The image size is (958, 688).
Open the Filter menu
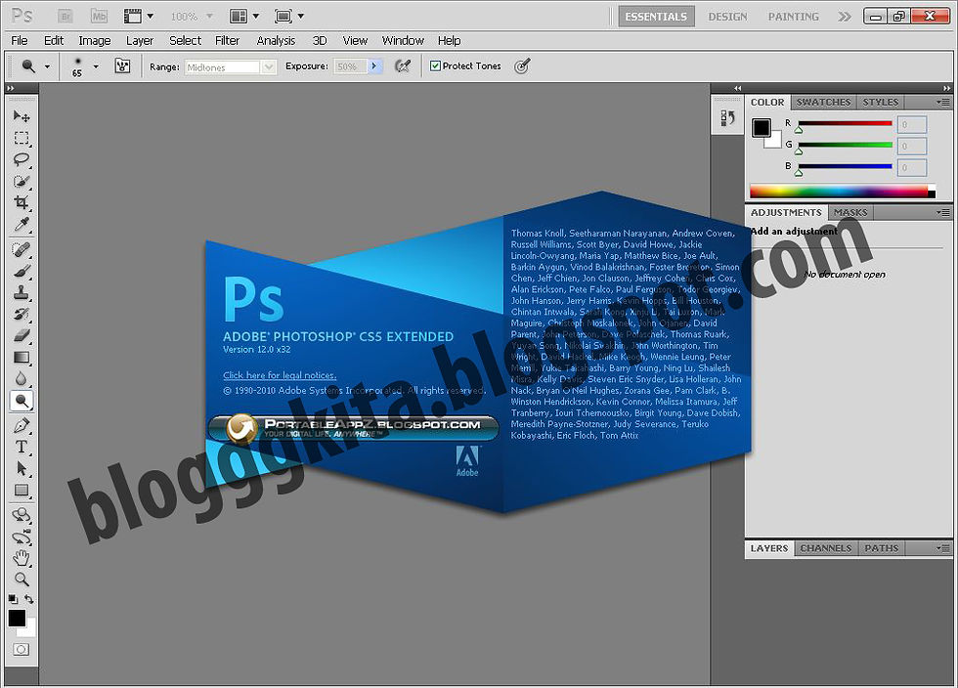click(227, 40)
